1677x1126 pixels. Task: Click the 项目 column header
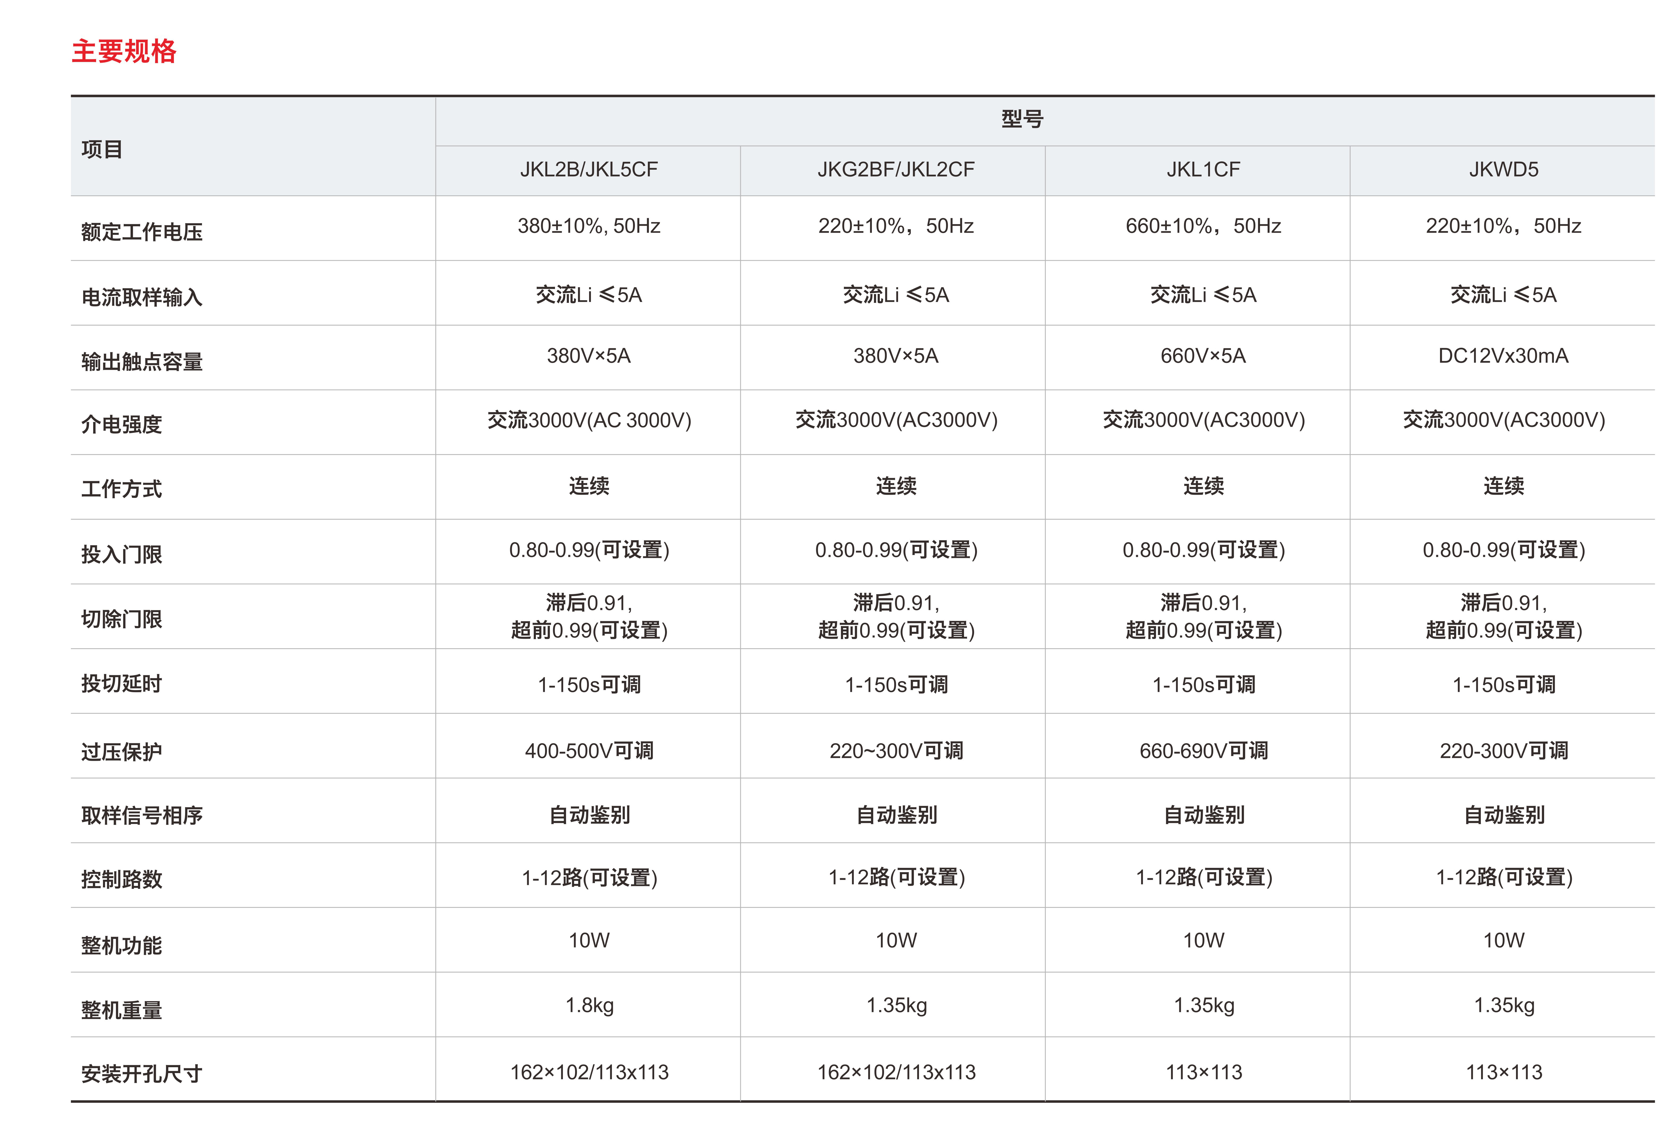tap(102, 149)
